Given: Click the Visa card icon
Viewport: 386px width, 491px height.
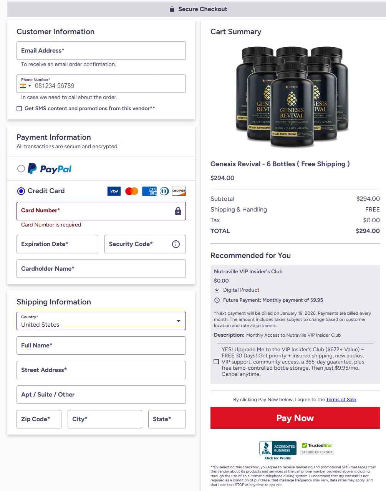Looking at the screenshot, I should (x=114, y=191).
